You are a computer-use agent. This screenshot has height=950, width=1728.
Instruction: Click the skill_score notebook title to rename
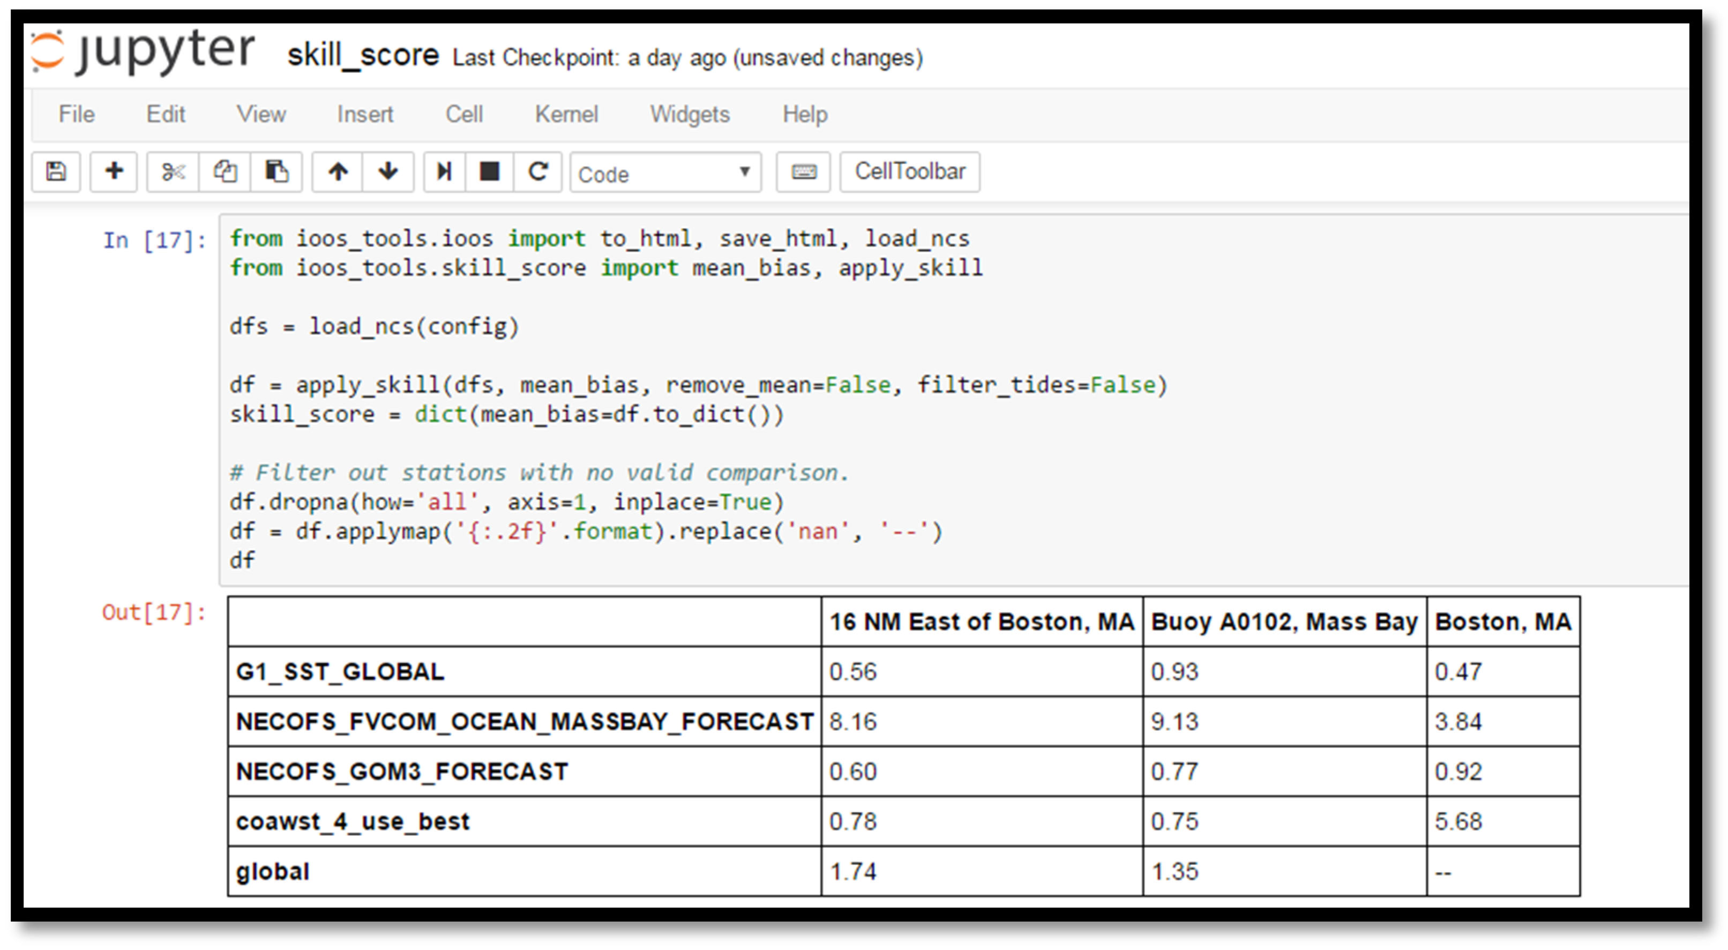363,55
